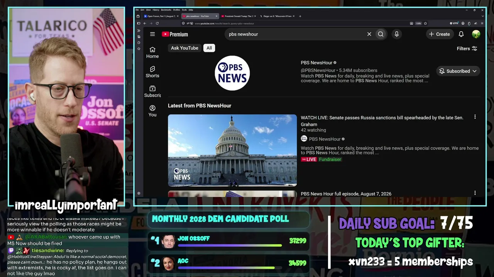Open the browser sidebar history clock icon
This screenshot has height=277, width=494.
point(139,43)
